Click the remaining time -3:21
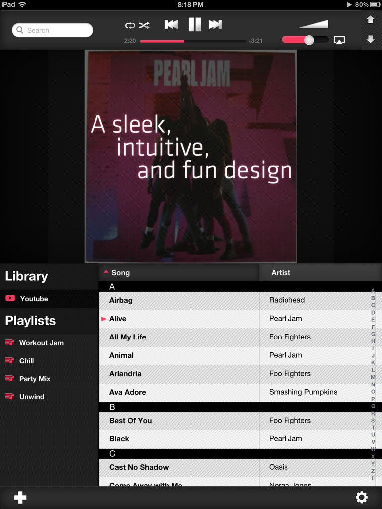 point(255,41)
